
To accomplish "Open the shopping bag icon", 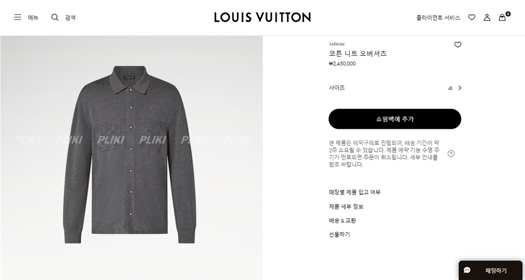I will pos(502,17).
